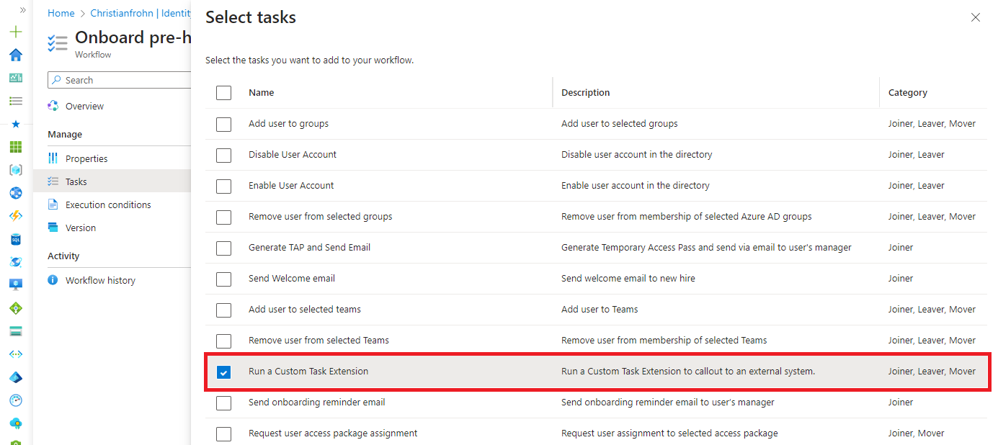Open the Function App lightning icon
Image resolution: width=998 pixels, height=445 pixels.
15,215
